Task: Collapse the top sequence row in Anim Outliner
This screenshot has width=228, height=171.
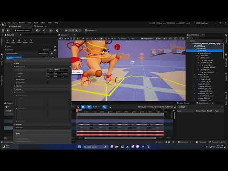Action: [191, 44]
